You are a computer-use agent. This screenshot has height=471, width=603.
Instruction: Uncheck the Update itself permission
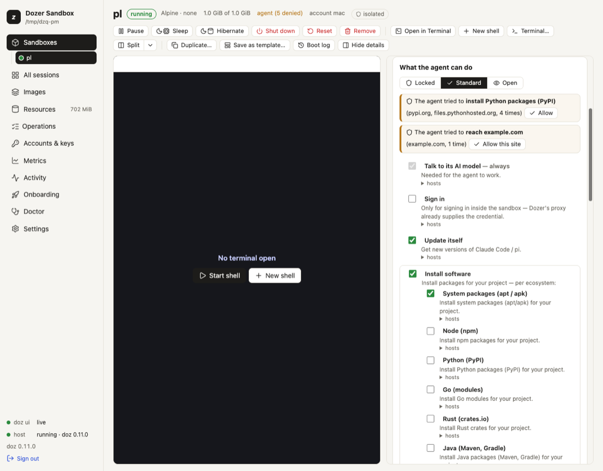tap(412, 240)
